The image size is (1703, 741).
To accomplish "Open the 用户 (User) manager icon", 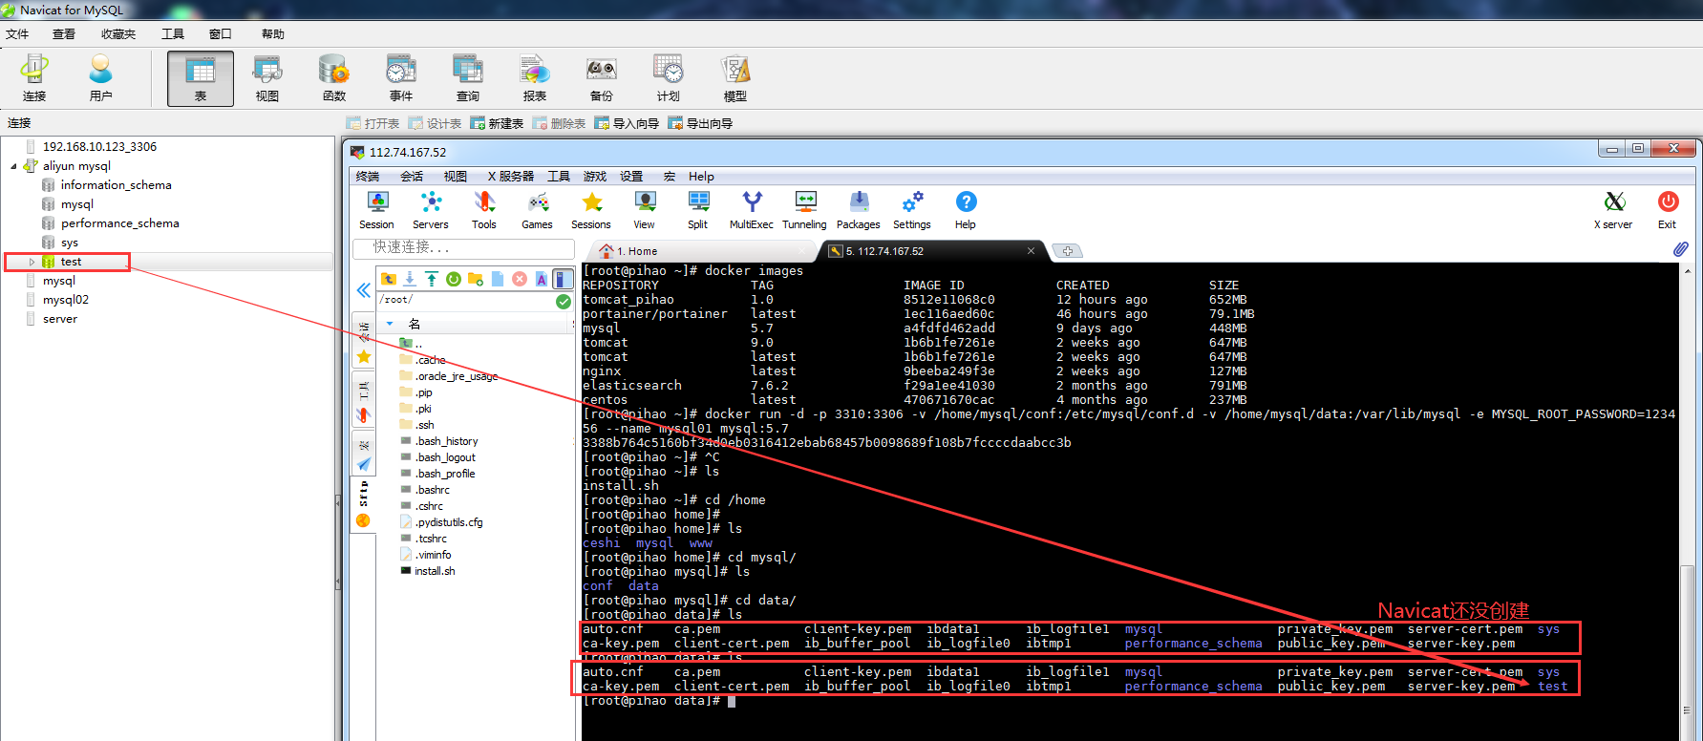I will (100, 78).
